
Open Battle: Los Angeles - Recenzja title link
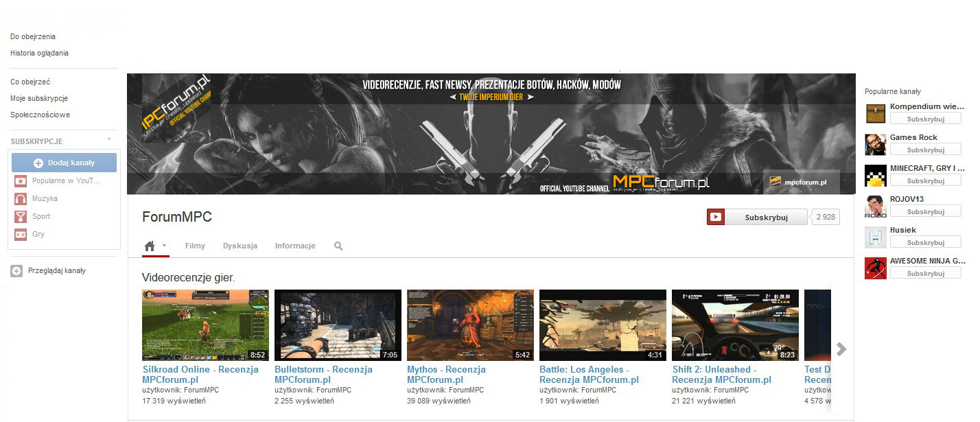click(589, 375)
